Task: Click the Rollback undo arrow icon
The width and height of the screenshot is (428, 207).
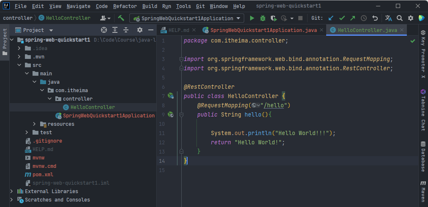Action: [x=375, y=18]
